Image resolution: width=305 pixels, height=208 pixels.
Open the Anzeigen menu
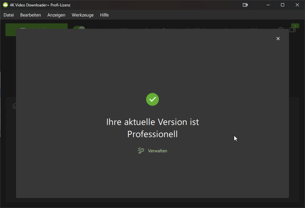(x=56, y=15)
